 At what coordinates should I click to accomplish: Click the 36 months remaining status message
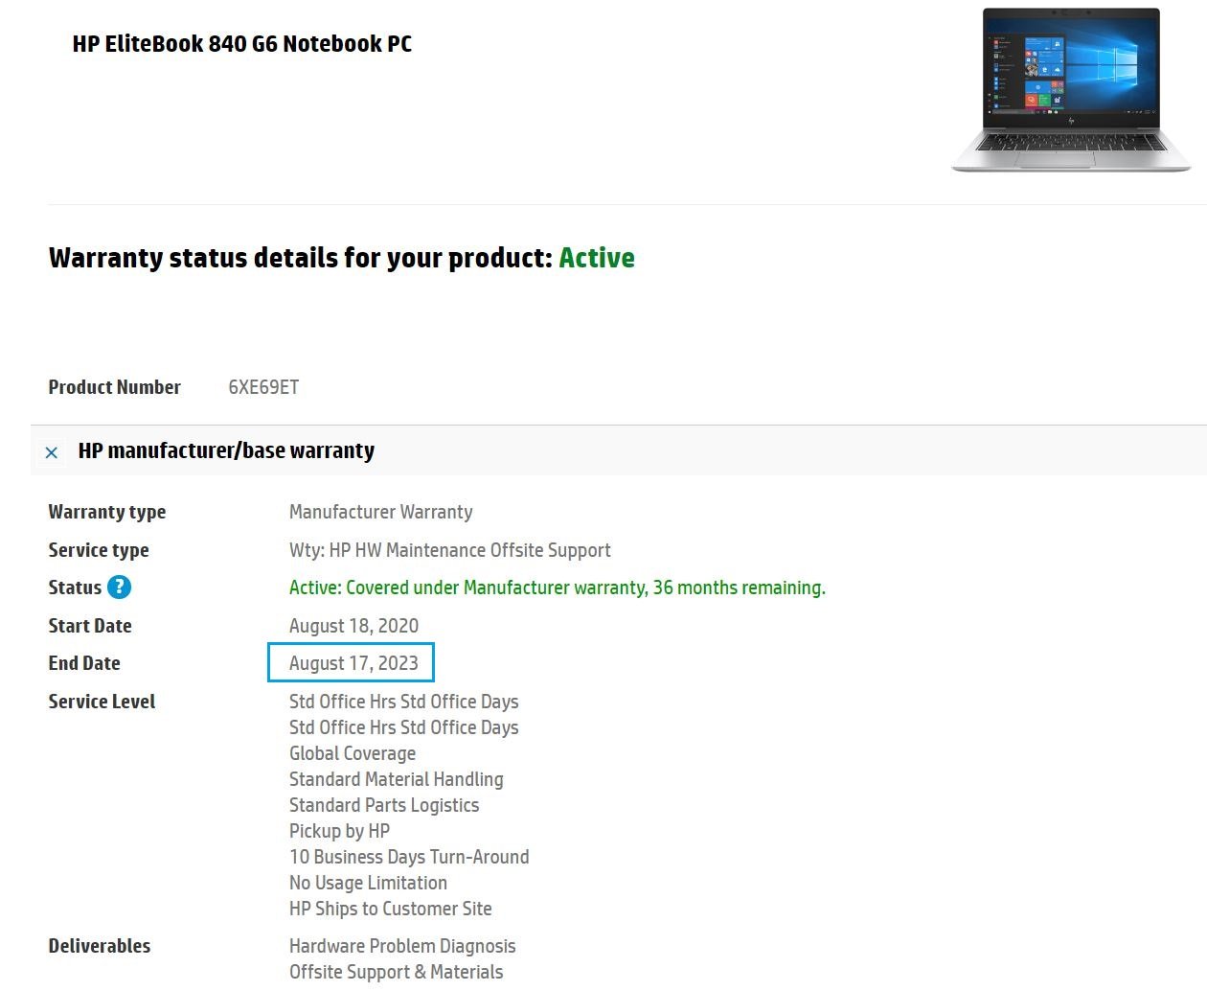pyautogui.click(x=558, y=588)
